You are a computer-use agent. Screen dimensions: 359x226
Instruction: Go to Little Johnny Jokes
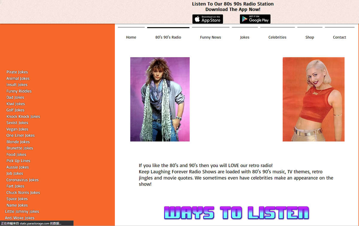point(22,212)
